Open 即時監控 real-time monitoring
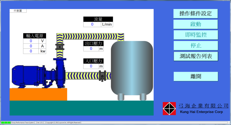The image size is (231, 125). click(196, 35)
